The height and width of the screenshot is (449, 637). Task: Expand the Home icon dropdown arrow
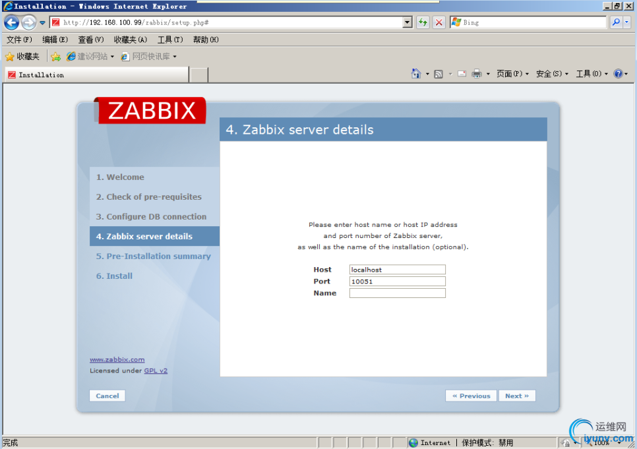point(427,74)
